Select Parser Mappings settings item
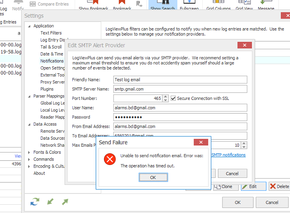This screenshot has width=290, height=213. [x=49, y=96]
